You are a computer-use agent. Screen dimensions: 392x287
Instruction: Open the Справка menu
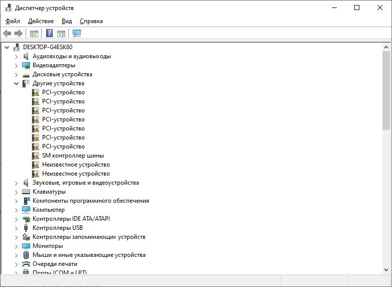91,21
